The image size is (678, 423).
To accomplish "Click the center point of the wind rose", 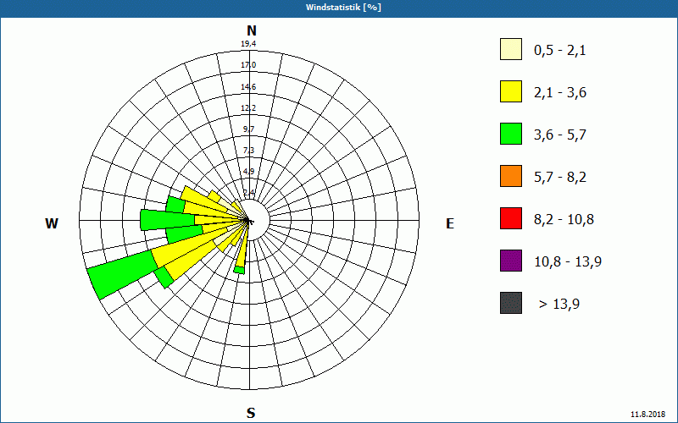I will (247, 221).
